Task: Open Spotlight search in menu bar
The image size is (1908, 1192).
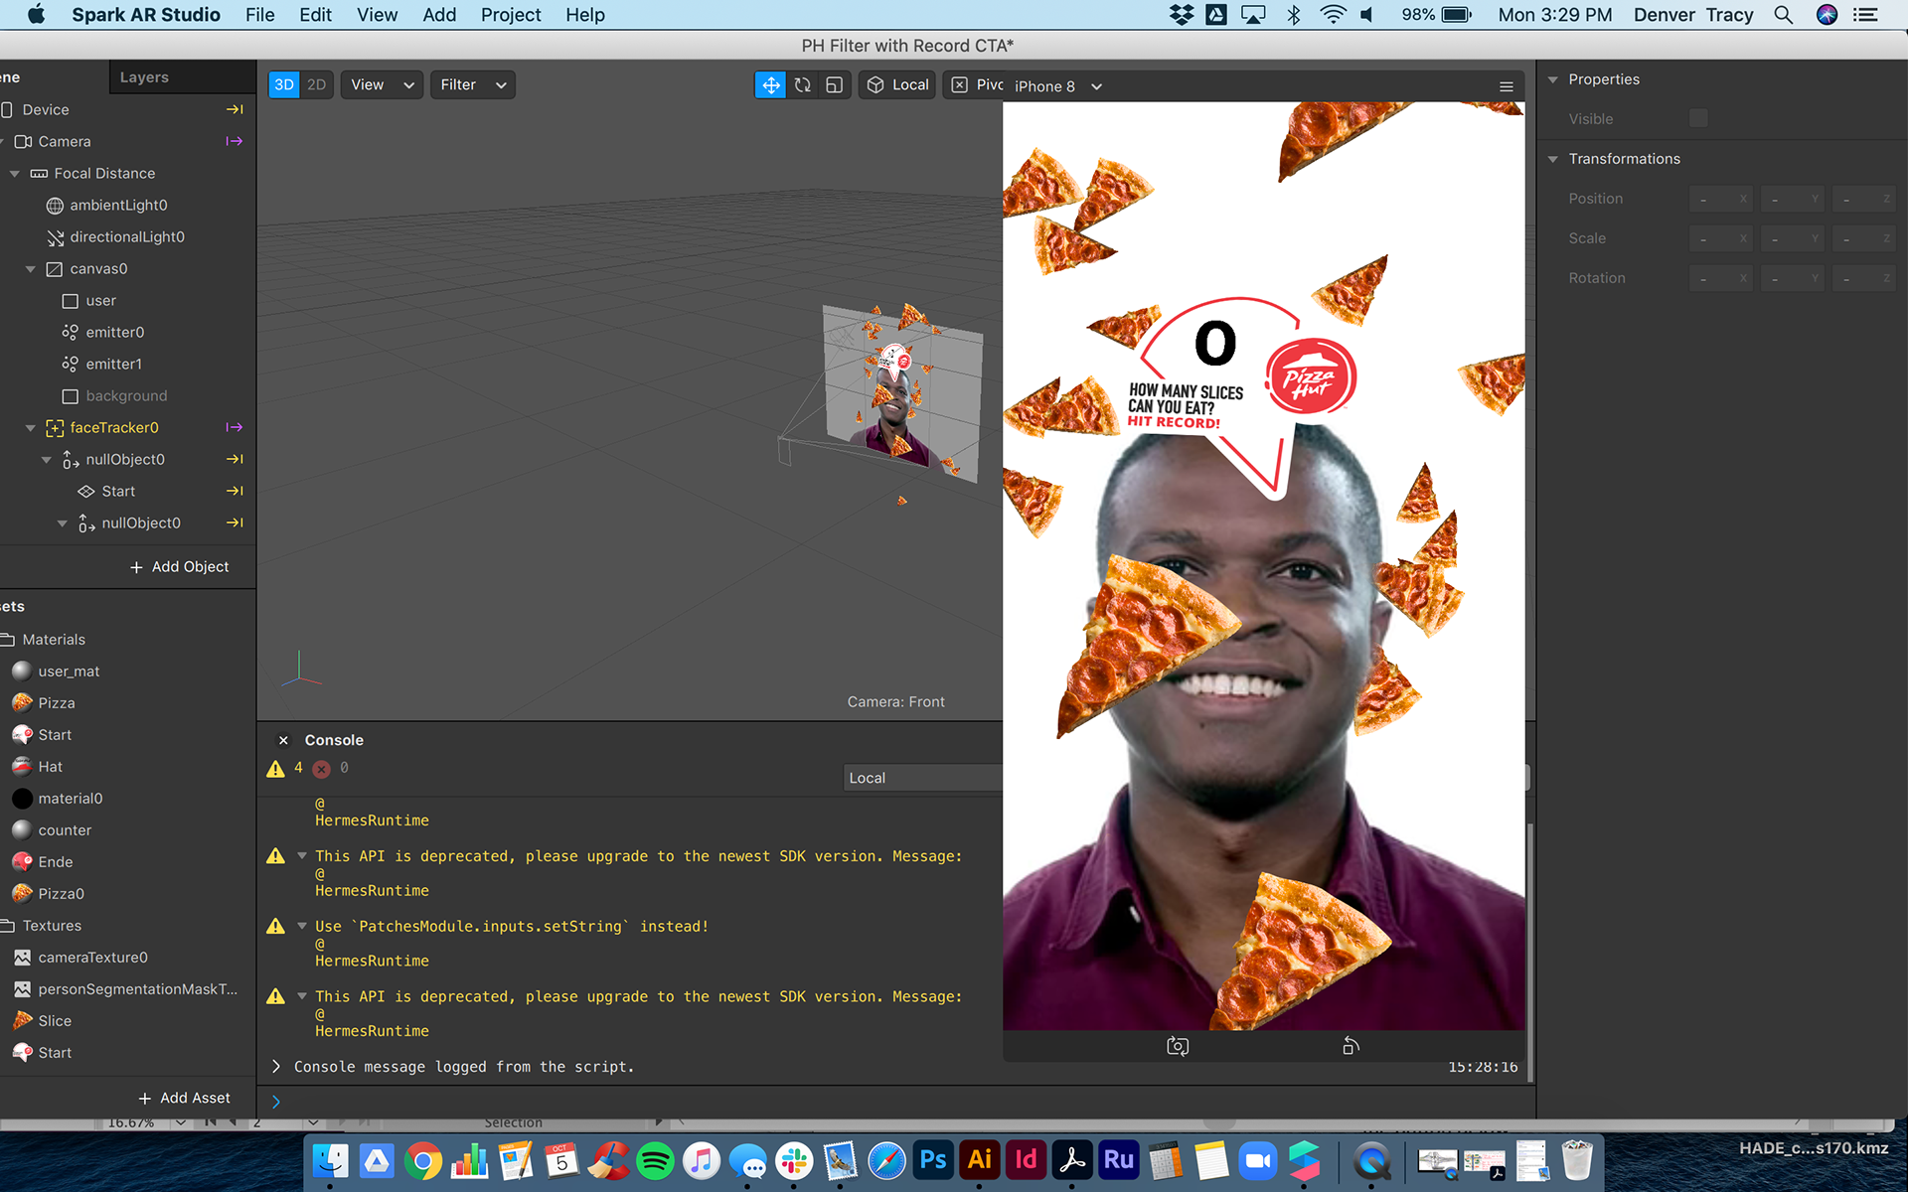Action: tap(1784, 15)
